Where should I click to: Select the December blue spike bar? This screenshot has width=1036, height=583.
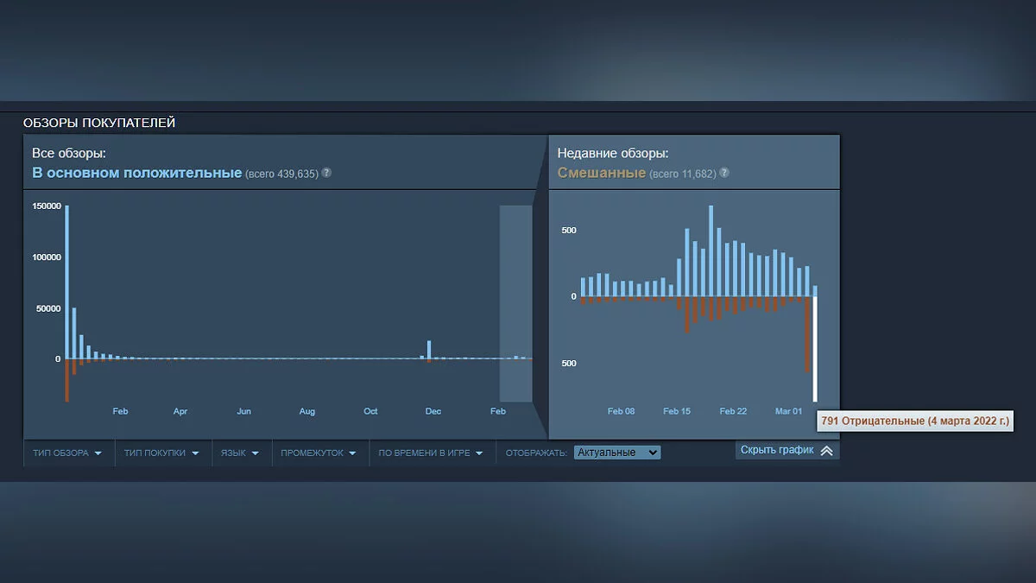[x=429, y=349]
